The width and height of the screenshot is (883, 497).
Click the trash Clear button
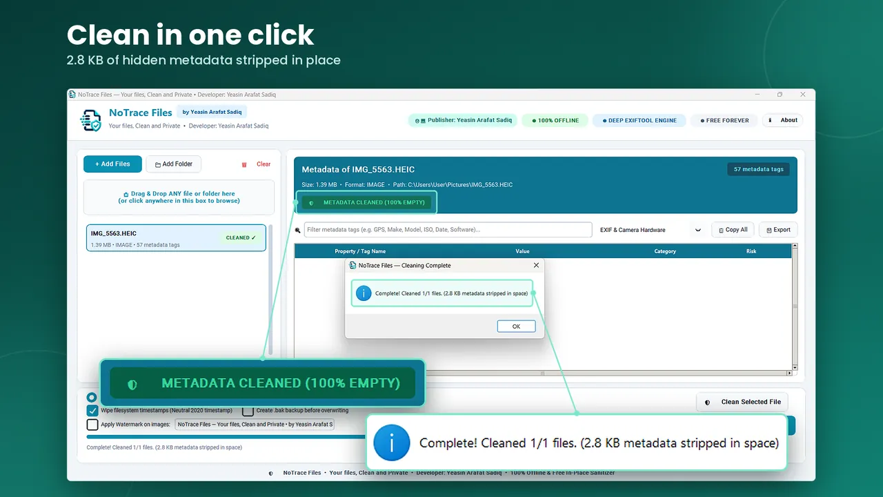[x=257, y=164]
